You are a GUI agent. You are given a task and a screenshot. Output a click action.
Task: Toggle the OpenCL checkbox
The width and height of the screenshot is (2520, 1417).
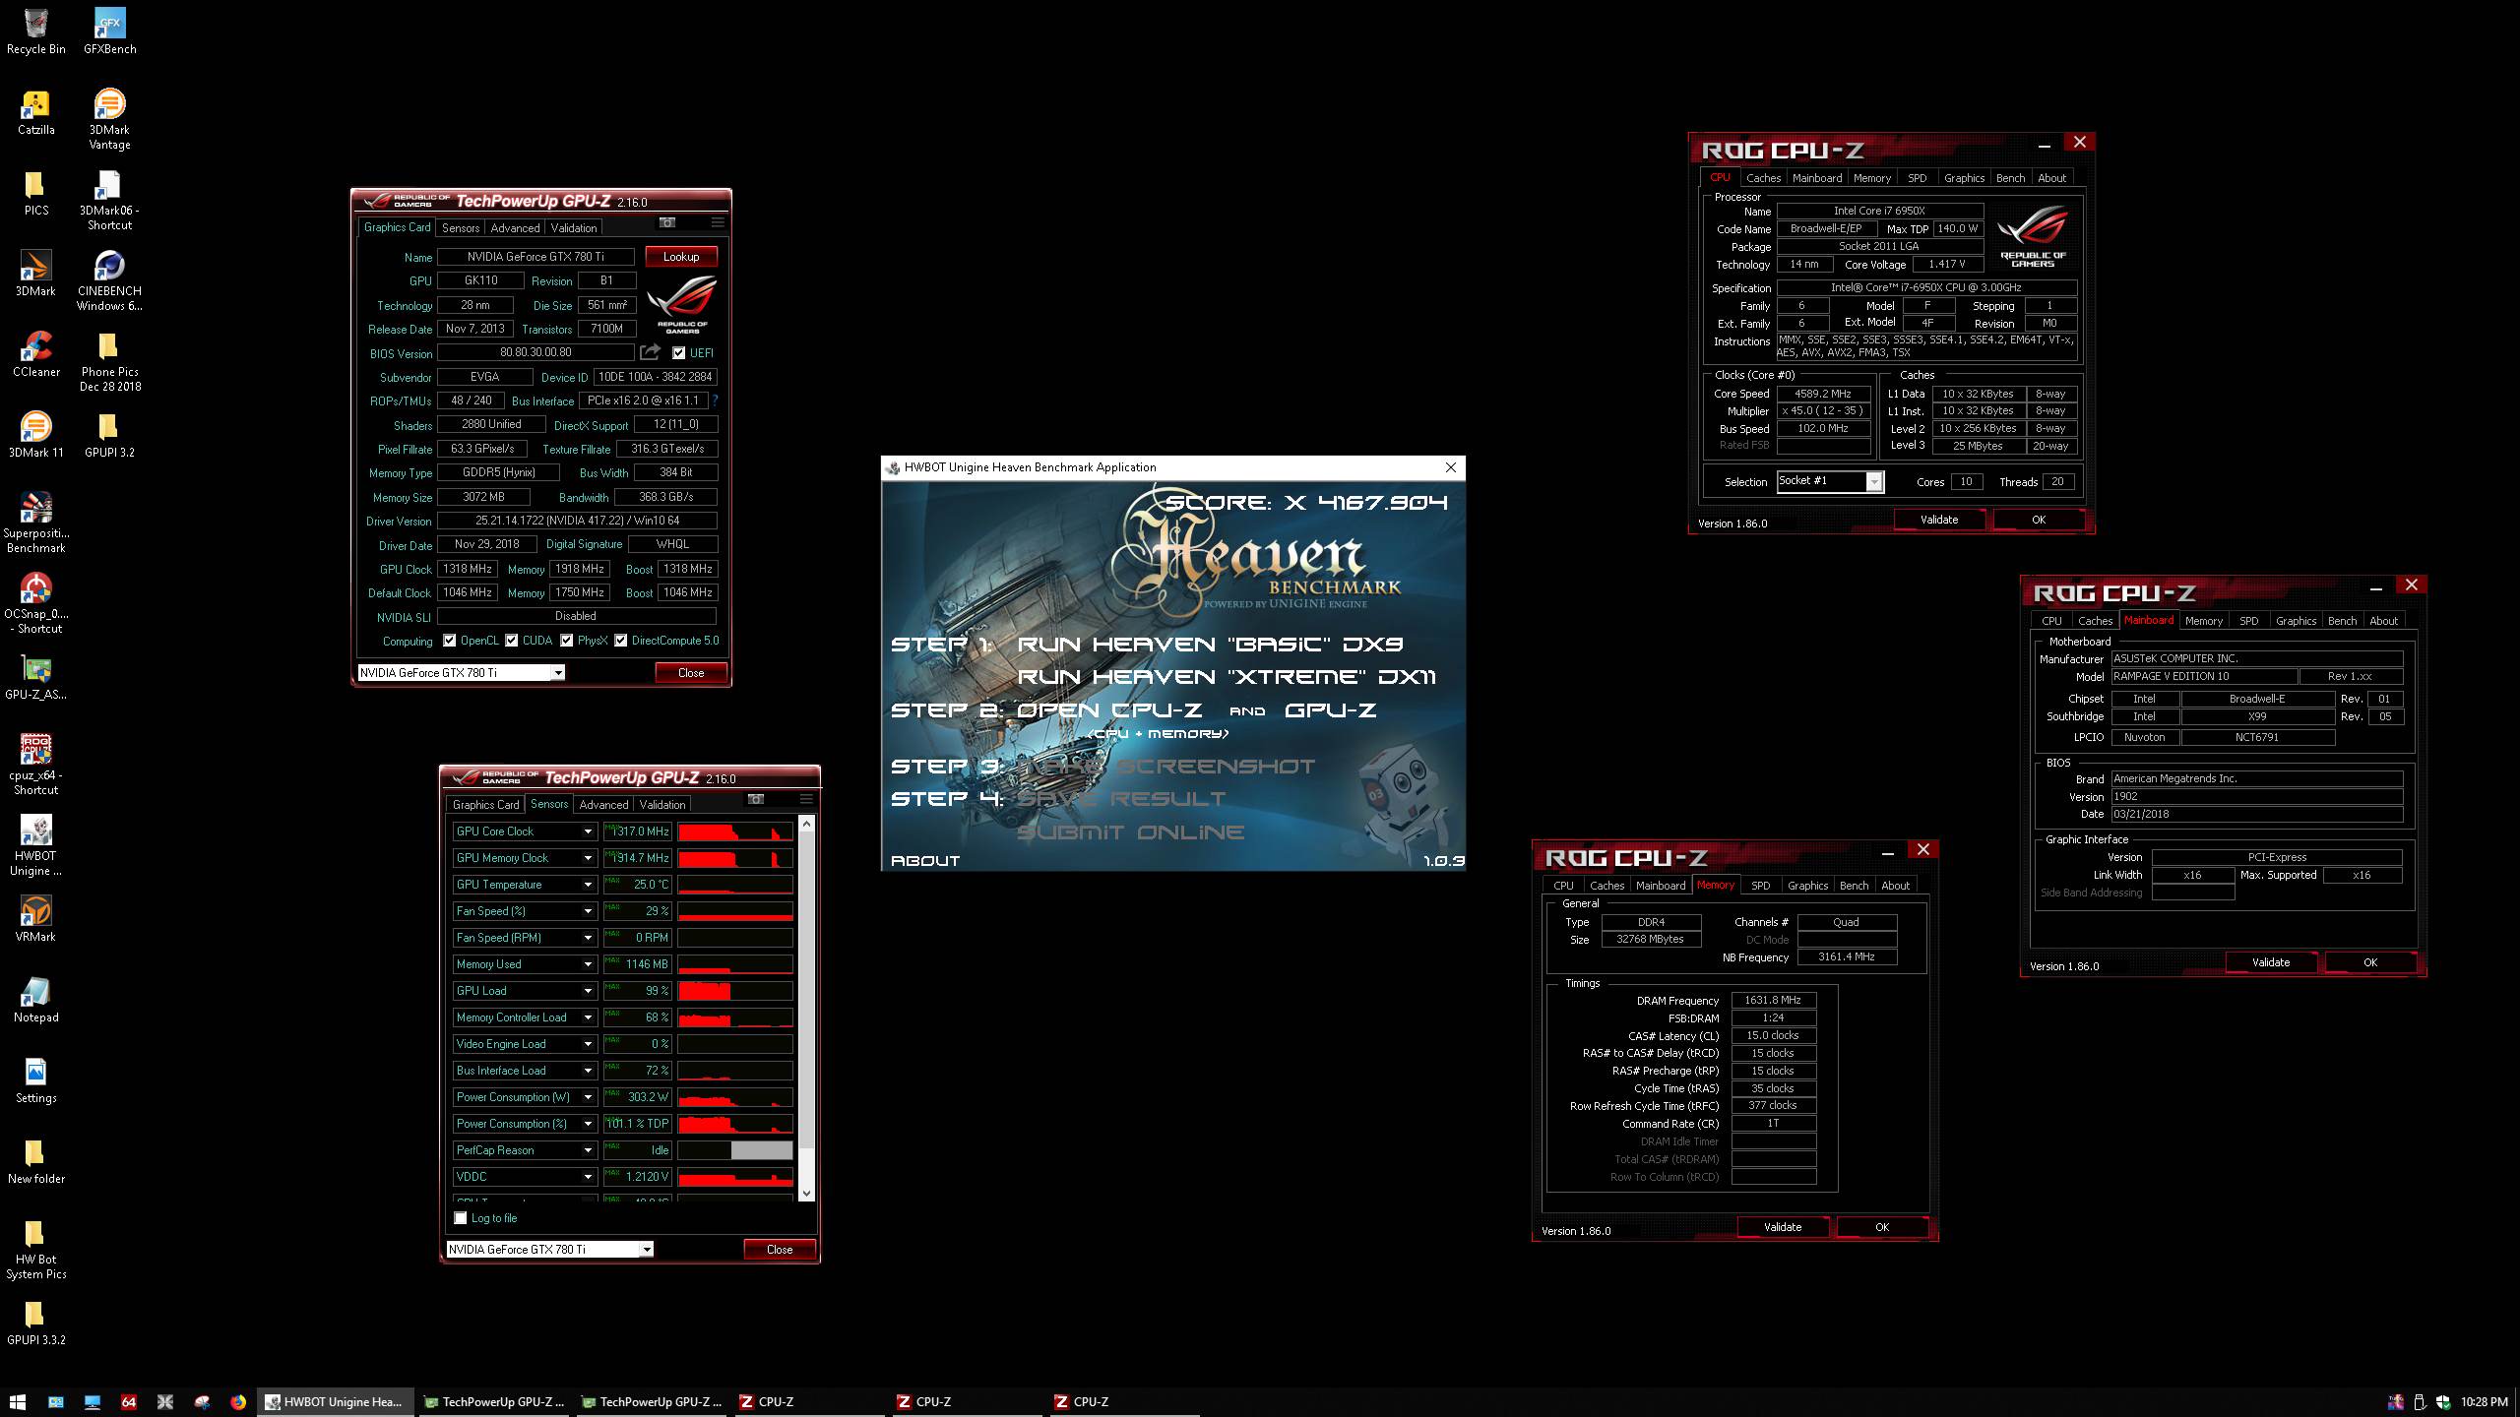(x=450, y=641)
